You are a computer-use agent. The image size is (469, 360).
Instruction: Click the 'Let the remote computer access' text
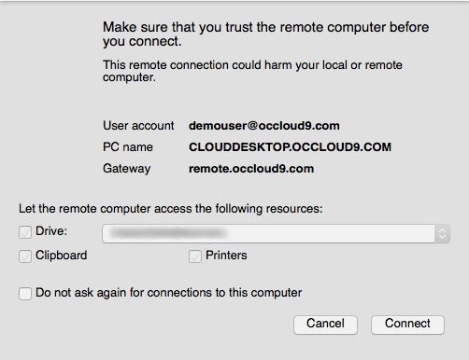[171, 209]
